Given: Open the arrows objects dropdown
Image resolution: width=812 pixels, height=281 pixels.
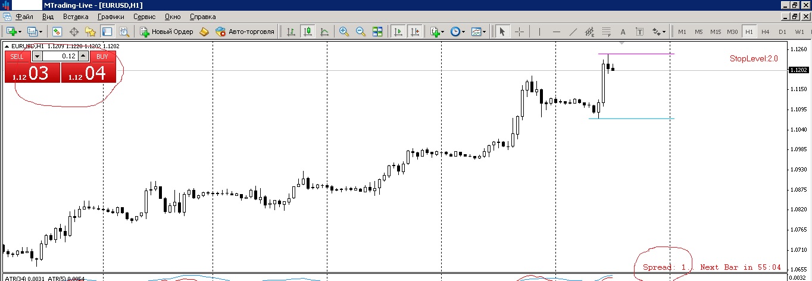Looking at the screenshot, I should pyautogui.click(x=658, y=32).
